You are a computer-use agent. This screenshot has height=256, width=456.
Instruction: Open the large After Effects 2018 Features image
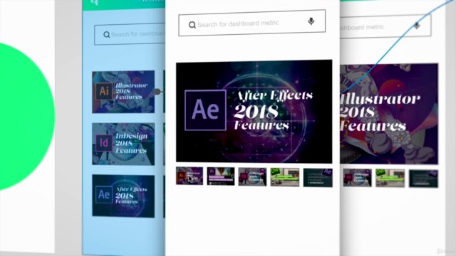click(254, 112)
